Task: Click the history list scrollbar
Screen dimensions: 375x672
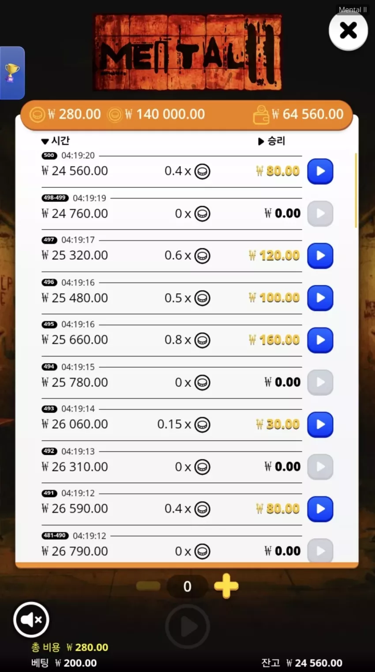Action: point(356,190)
